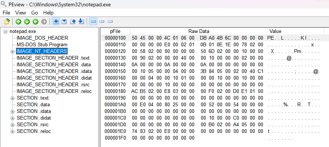Click the Open file folder icon
The image size is (329, 147).
[x=7, y=21]
